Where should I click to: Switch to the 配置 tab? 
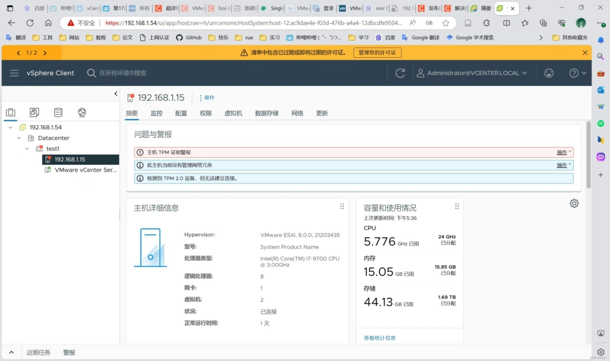pos(181,113)
